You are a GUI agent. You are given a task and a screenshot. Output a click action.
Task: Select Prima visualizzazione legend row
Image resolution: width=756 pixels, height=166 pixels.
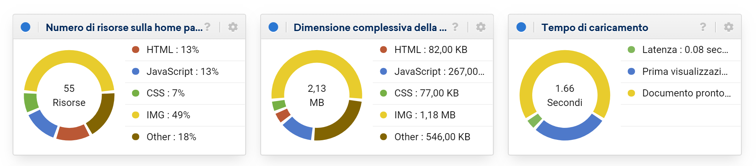681,72
